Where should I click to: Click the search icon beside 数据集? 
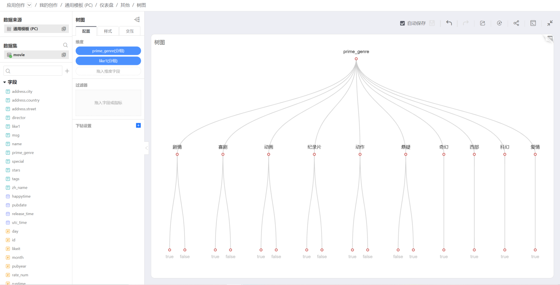65,45
